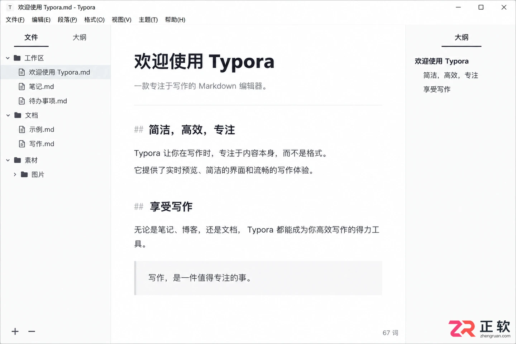The height and width of the screenshot is (344, 516).
Task: Click file icon beside 待办事项.md
Action: click(22, 101)
